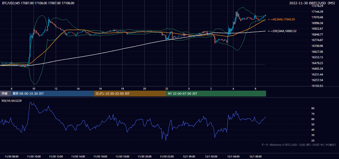
Task: Click hour tick 22 under price chart
Action: (167, 88)
